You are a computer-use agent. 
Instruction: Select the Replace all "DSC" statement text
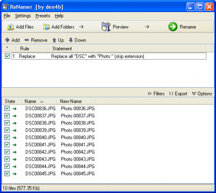pyautogui.click(x=98, y=56)
